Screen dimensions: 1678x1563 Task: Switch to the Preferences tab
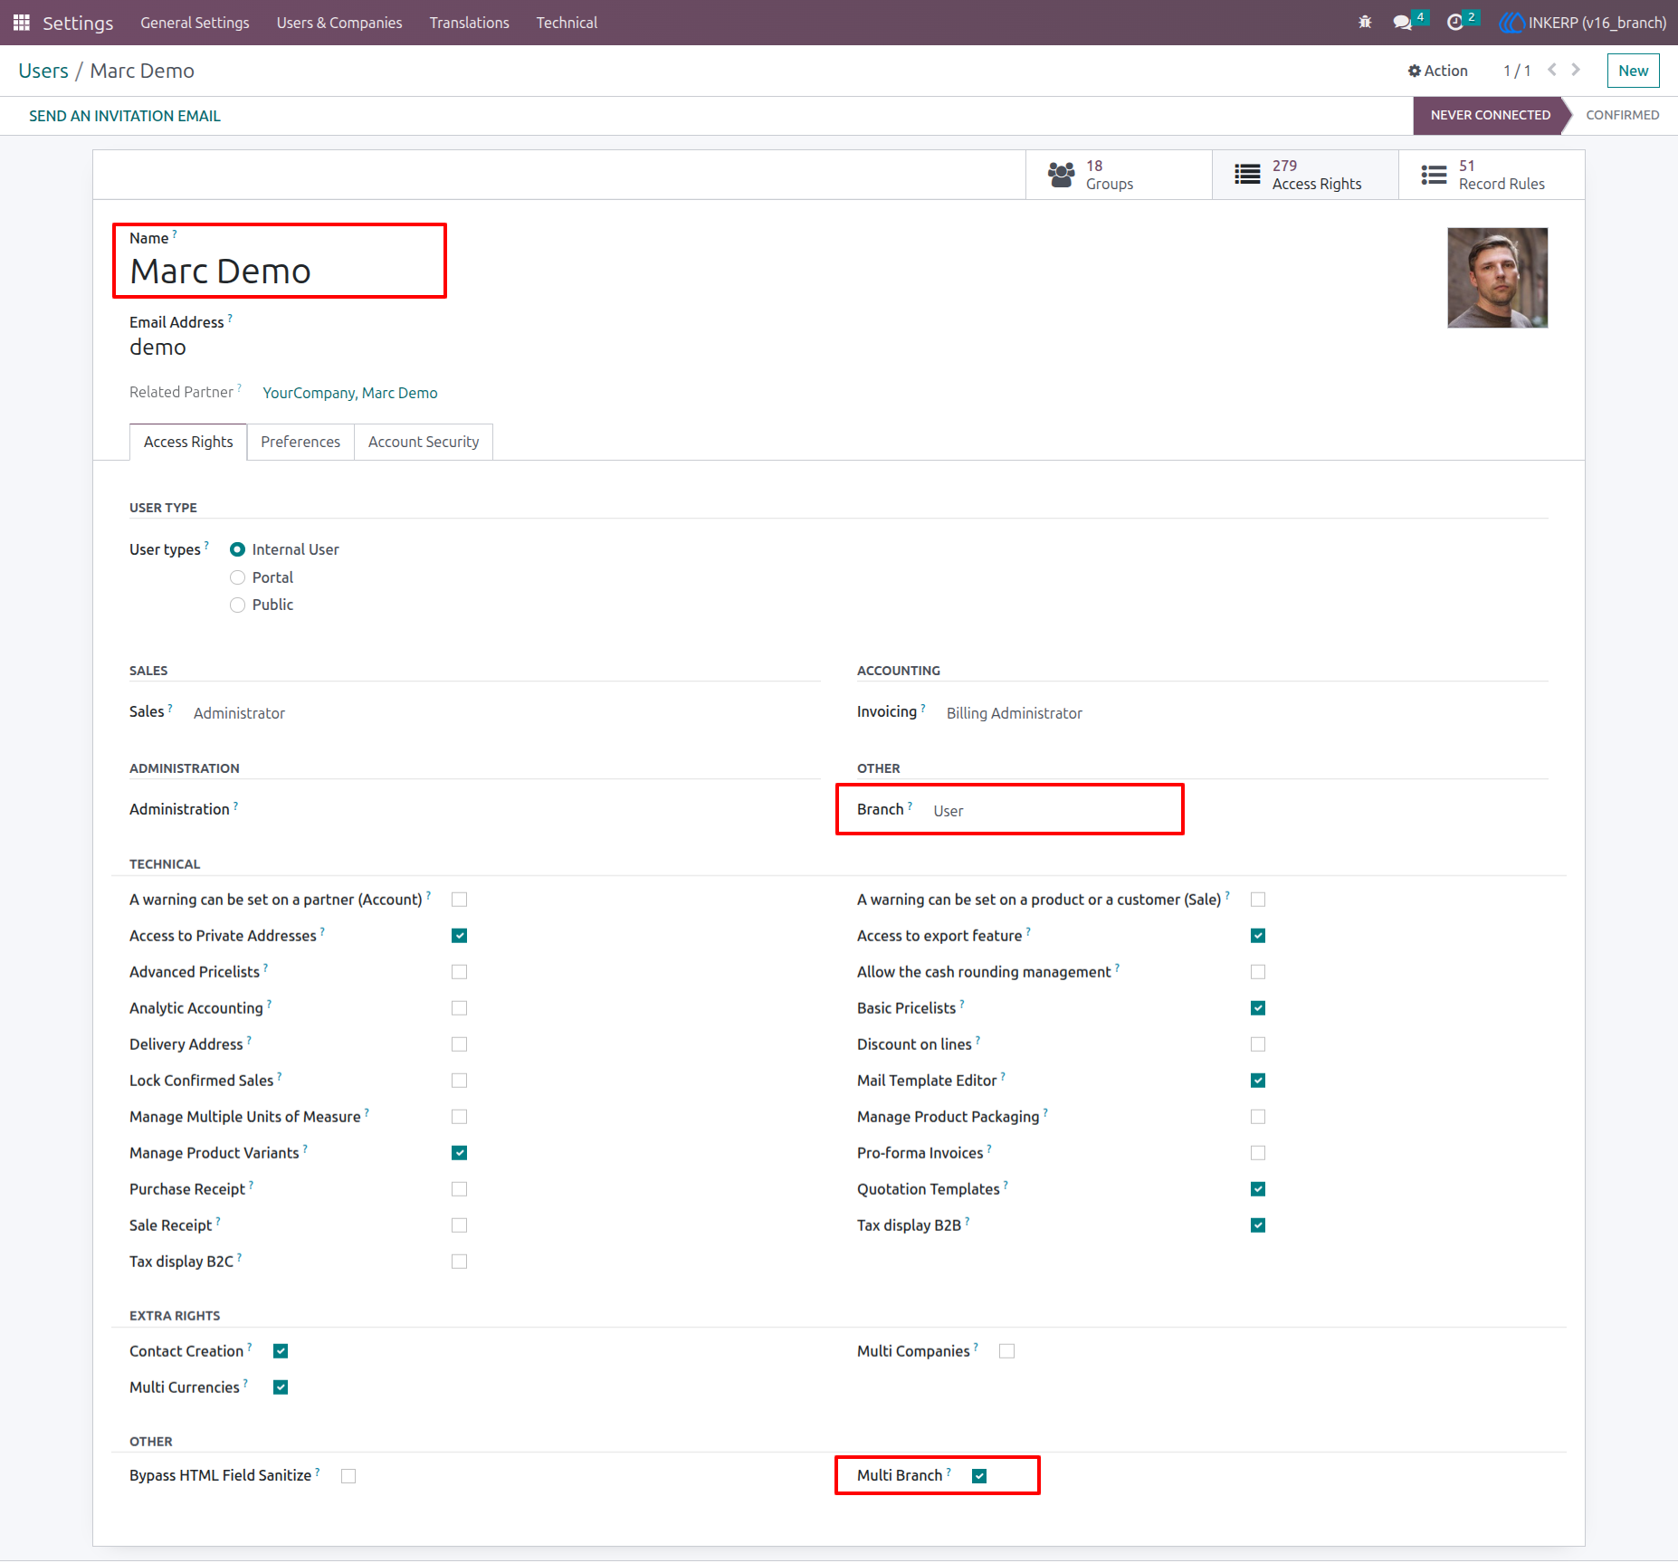pyautogui.click(x=300, y=442)
